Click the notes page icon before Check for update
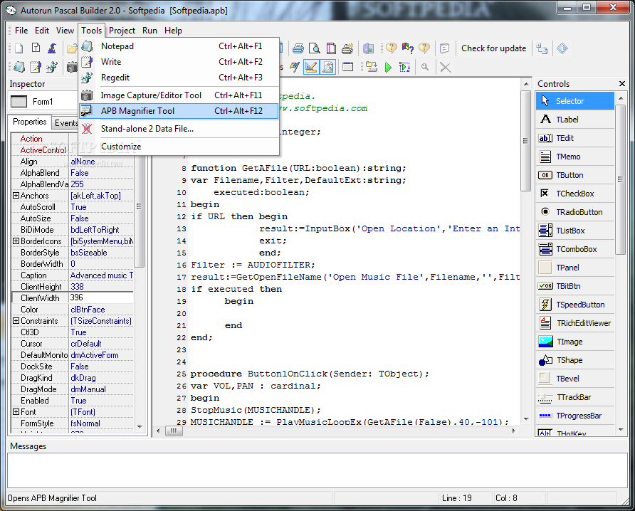 click(x=445, y=48)
